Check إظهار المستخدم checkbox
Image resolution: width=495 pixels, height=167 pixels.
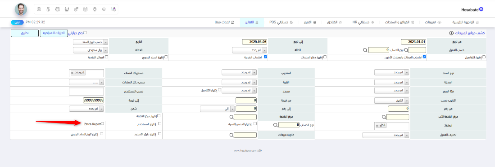[159, 124]
